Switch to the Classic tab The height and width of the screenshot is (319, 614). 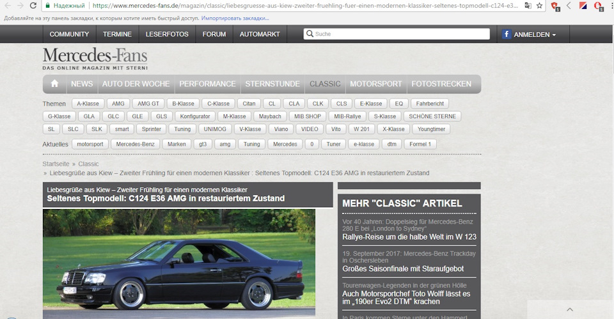pos(325,84)
